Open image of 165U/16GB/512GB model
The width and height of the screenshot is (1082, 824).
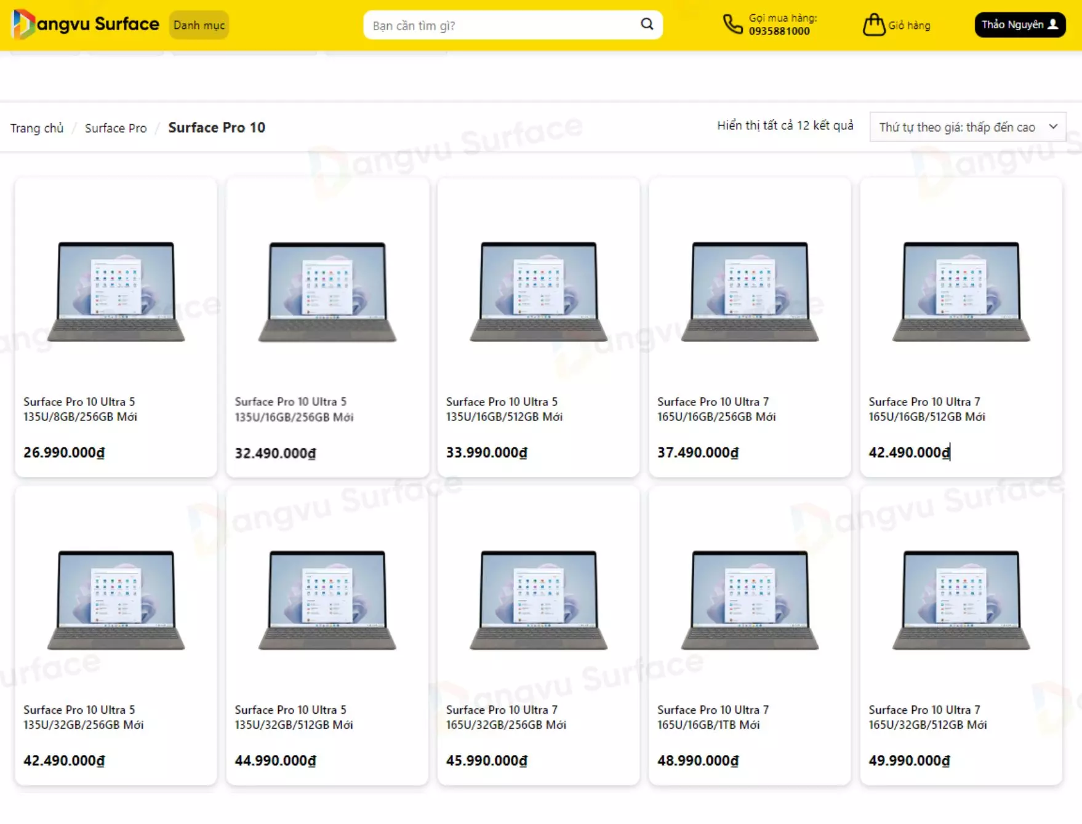pyautogui.click(x=961, y=292)
